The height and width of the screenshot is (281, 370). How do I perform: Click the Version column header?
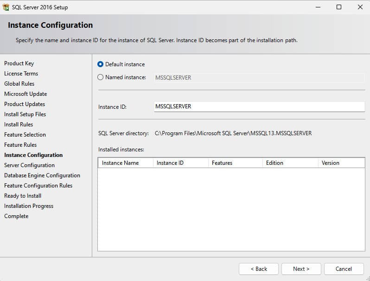tap(341, 163)
